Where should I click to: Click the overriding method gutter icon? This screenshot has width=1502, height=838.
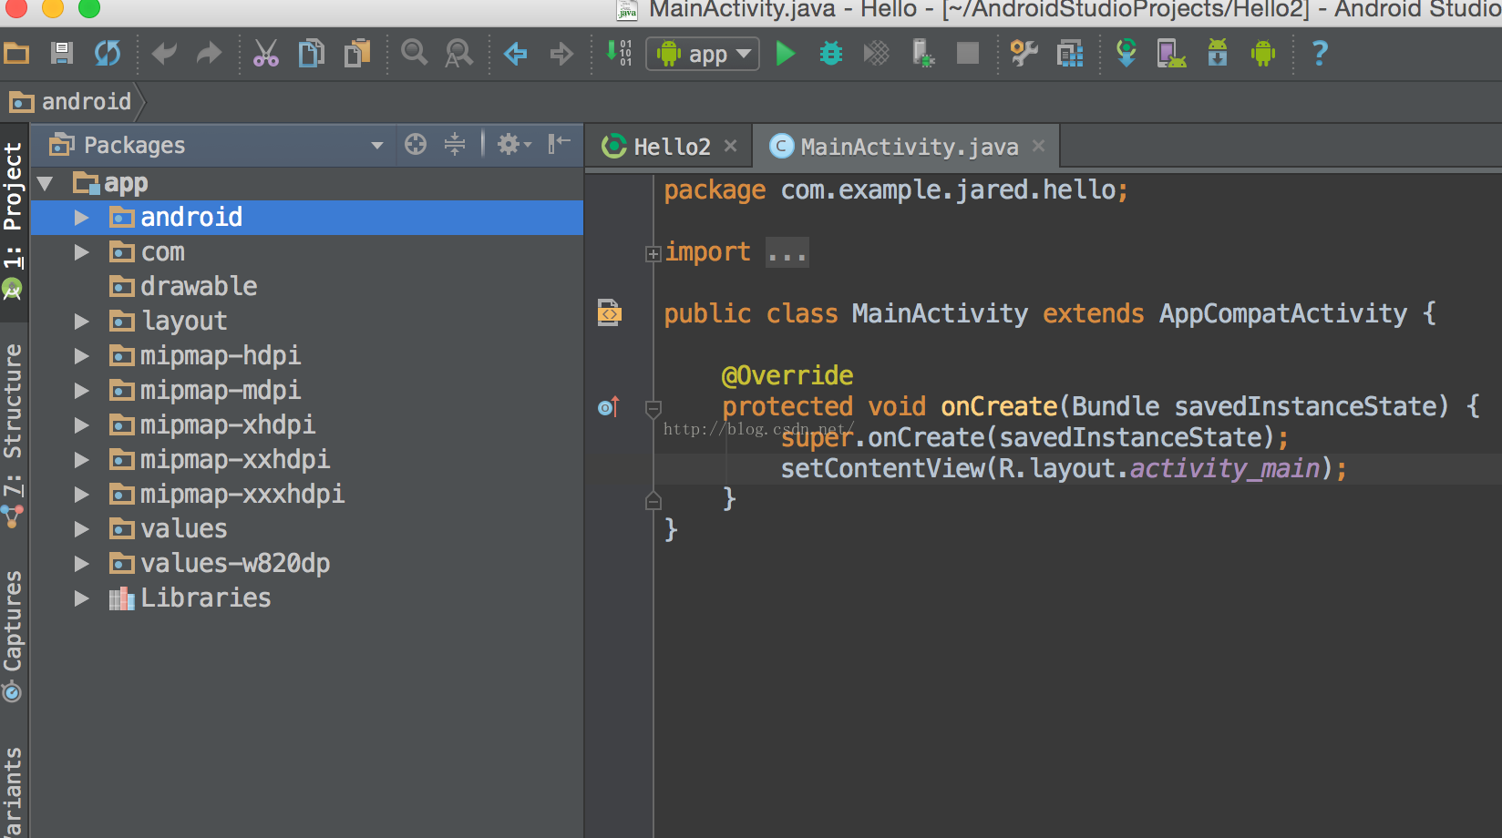(609, 406)
